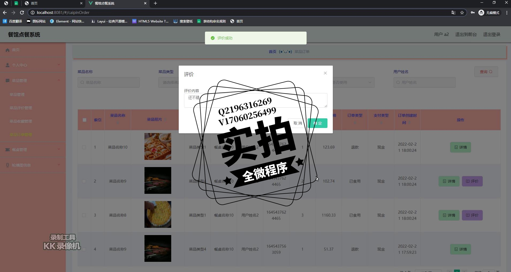Sort by 订单创建时间 column header
This screenshot has width=511, height=272.
(407, 119)
